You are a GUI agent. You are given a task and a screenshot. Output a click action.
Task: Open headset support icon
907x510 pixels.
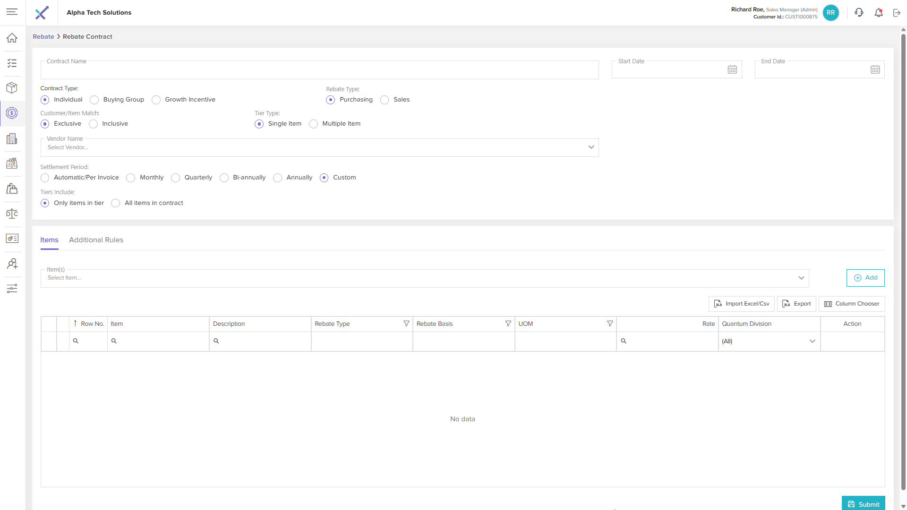click(859, 13)
